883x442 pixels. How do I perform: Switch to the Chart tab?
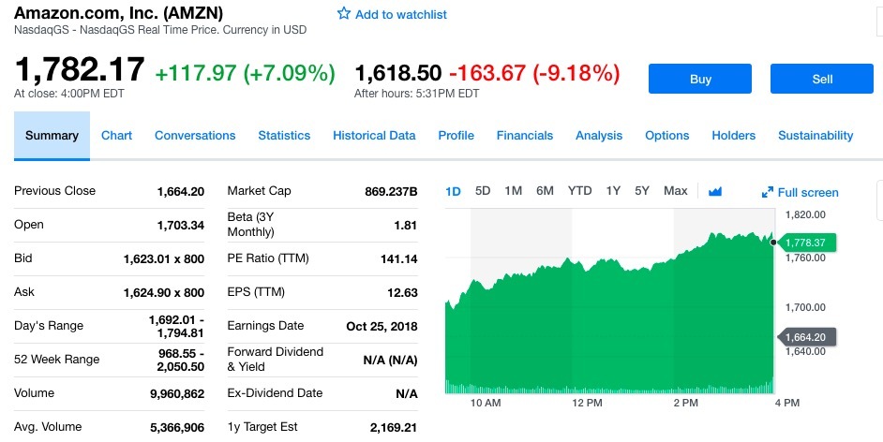(116, 136)
